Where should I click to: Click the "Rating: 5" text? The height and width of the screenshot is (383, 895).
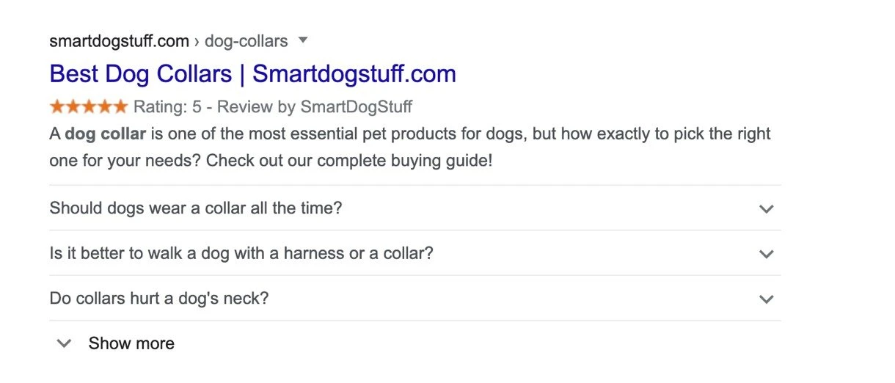pos(167,107)
